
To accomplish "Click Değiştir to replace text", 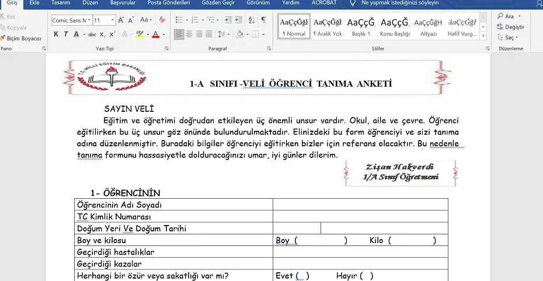I will [511, 27].
